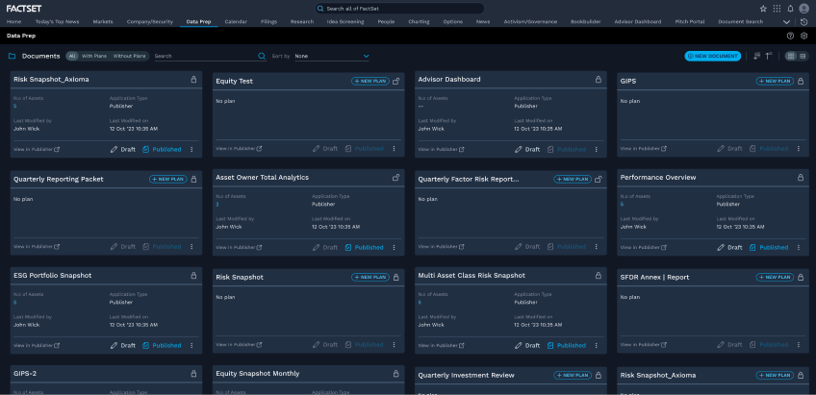816x395 pixels.
Task: Click lock icon on Performance Overview card
Action: (801, 177)
